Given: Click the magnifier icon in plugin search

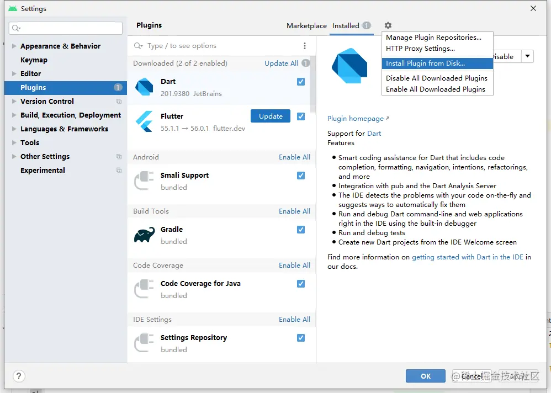Looking at the screenshot, I should point(138,46).
